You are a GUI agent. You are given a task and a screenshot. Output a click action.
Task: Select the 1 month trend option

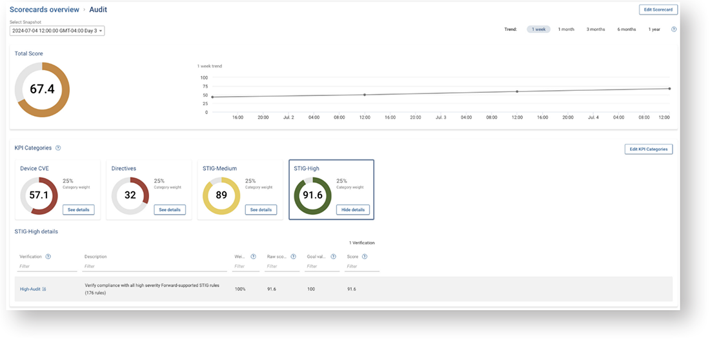pyautogui.click(x=566, y=29)
